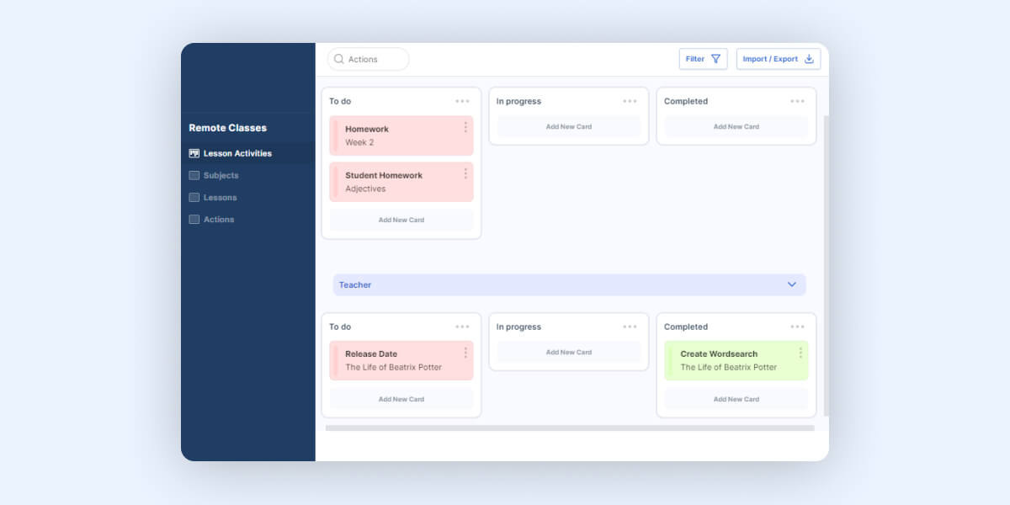The width and height of the screenshot is (1010, 505).
Task: Click the search magnifier icon
Action: click(339, 59)
